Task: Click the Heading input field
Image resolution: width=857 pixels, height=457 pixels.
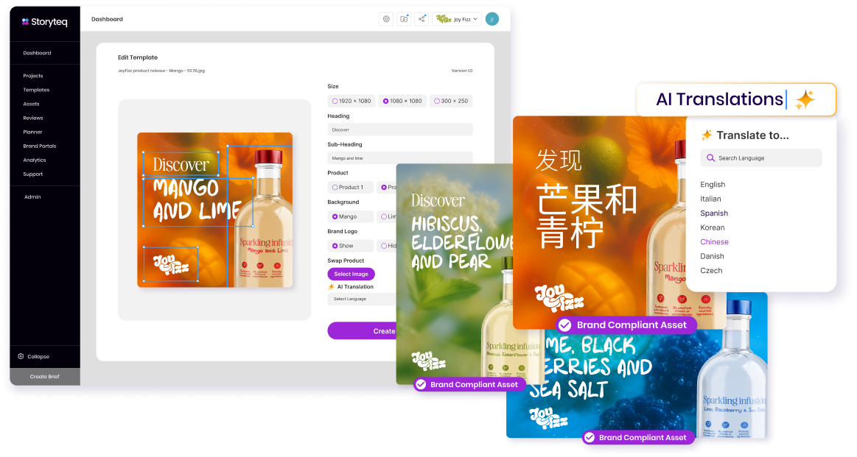Action: (x=399, y=130)
